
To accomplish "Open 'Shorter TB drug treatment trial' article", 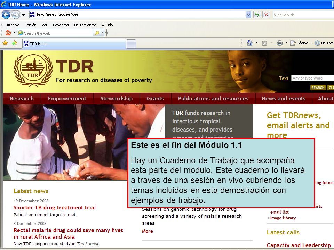I will point(55,208).
